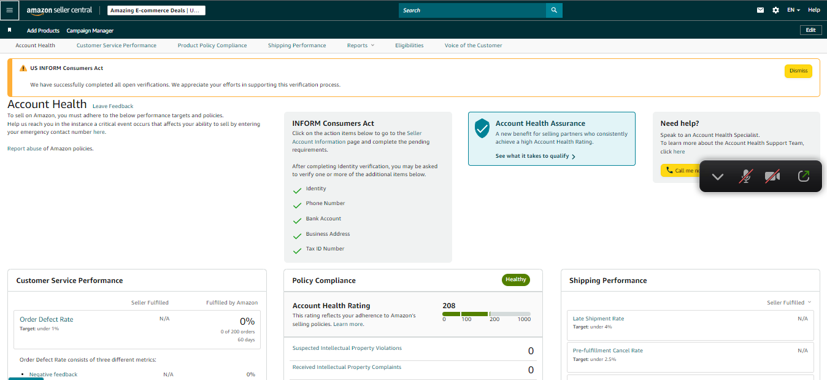Open the EN language dropdown

point(793,10)
